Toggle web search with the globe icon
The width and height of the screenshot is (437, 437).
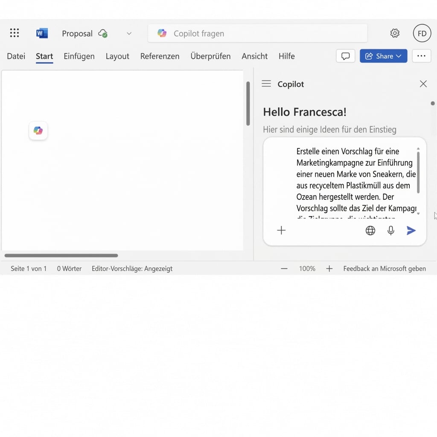[370, 230]
